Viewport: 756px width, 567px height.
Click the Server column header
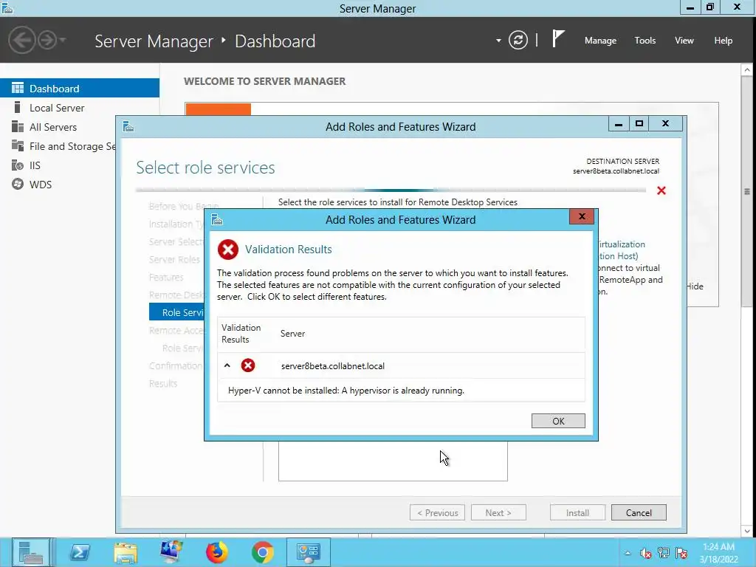coord(292,334)
